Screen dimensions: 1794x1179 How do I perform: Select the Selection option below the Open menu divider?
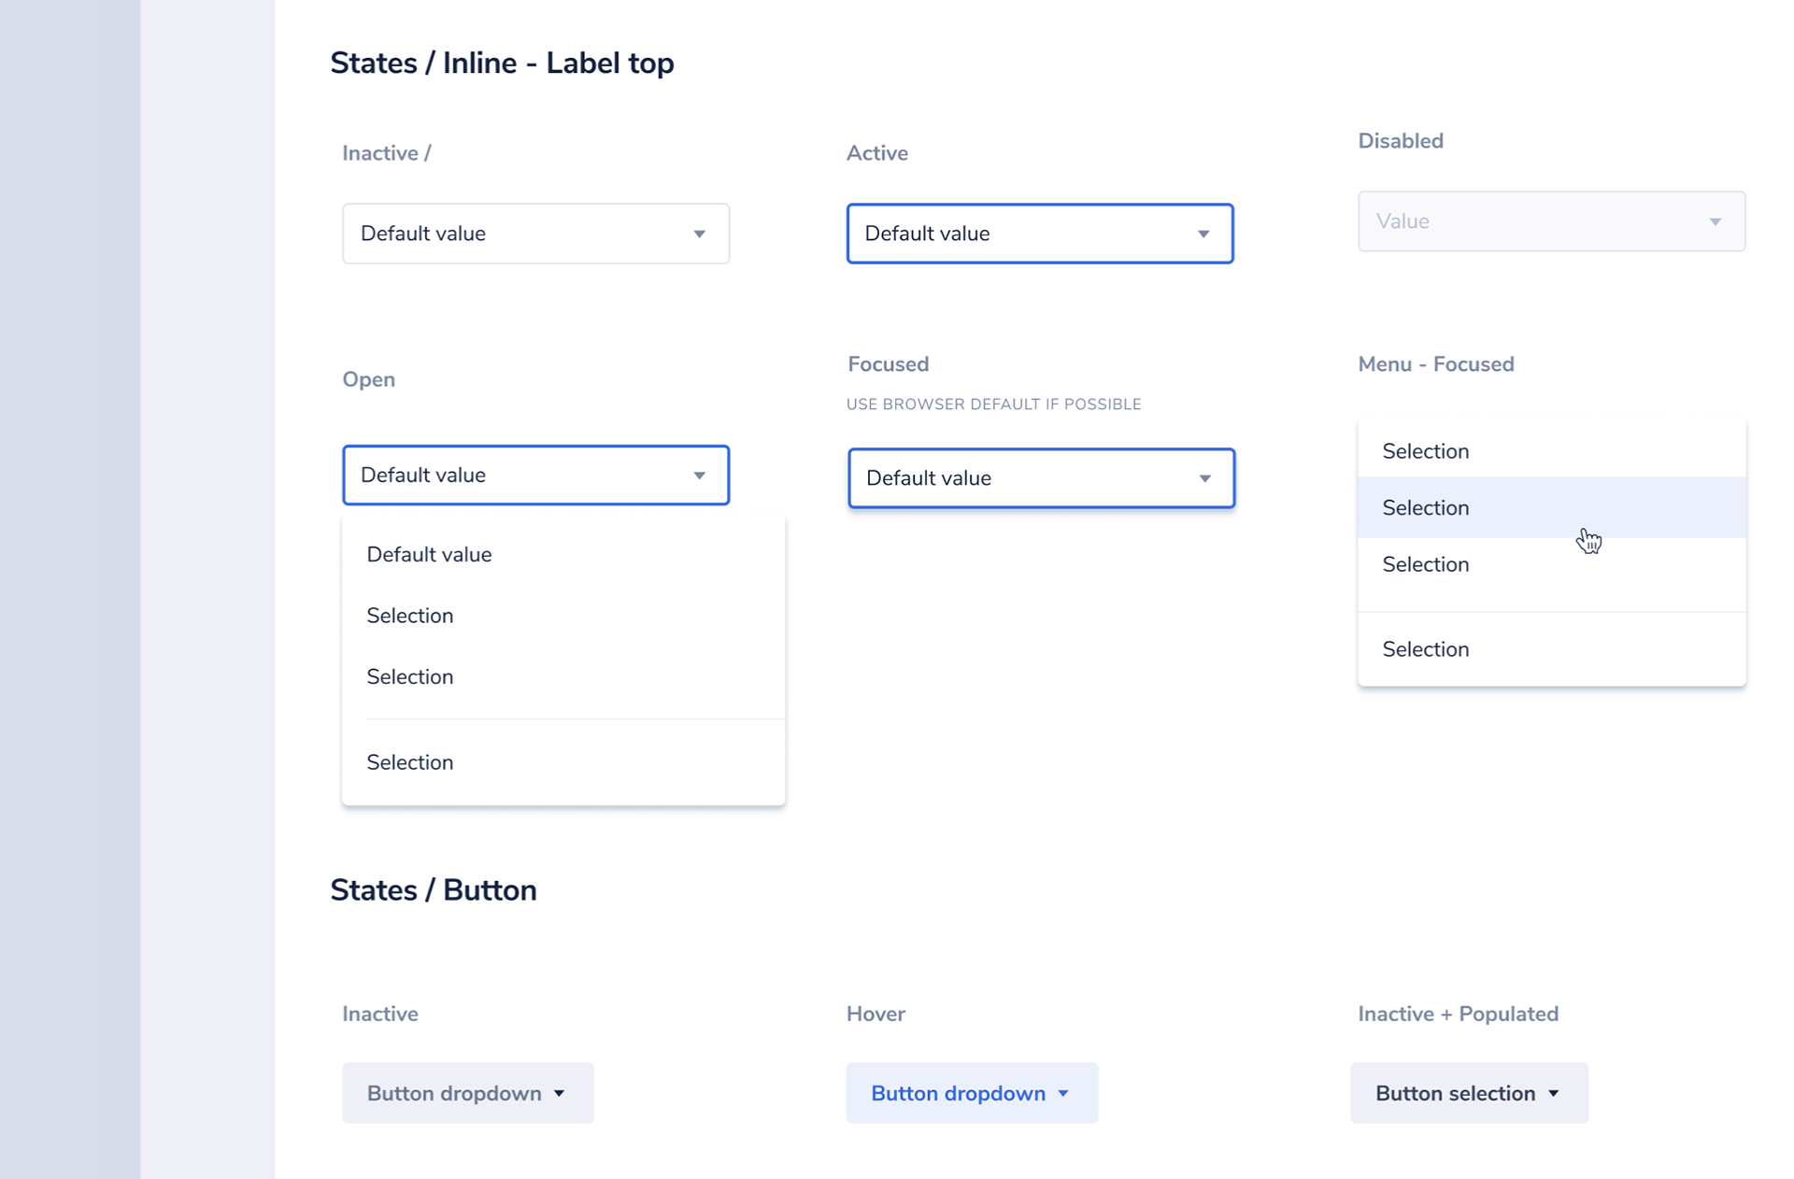point(563,762)
